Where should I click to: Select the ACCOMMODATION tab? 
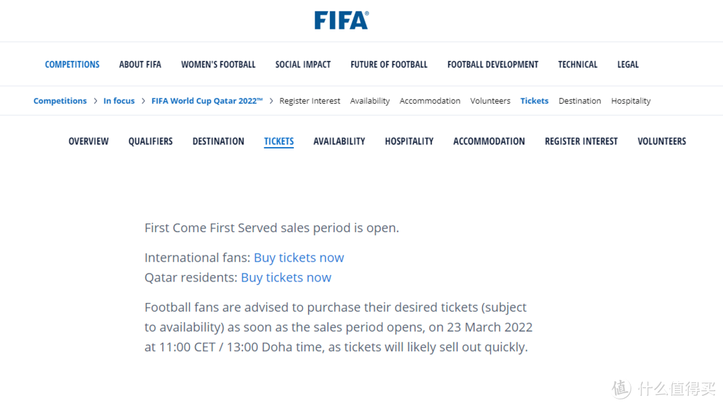click(489, 141)
